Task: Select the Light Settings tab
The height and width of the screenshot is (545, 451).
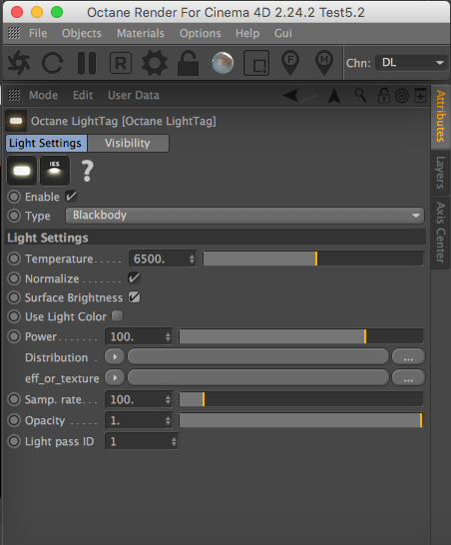Action: point(46,143)
